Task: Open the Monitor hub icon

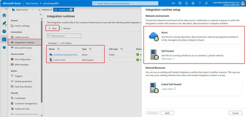Action: point(4,31)
